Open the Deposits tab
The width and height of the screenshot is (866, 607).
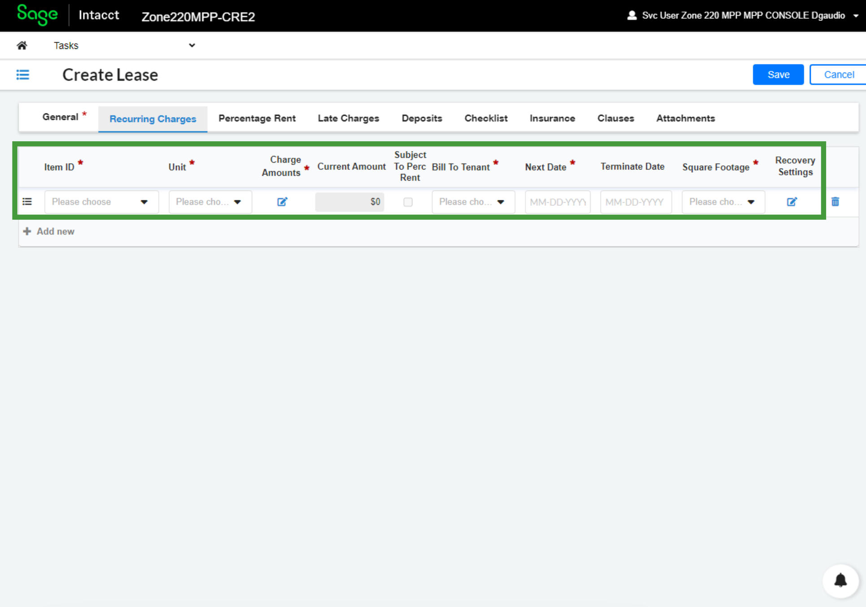[x=422, y=118]
